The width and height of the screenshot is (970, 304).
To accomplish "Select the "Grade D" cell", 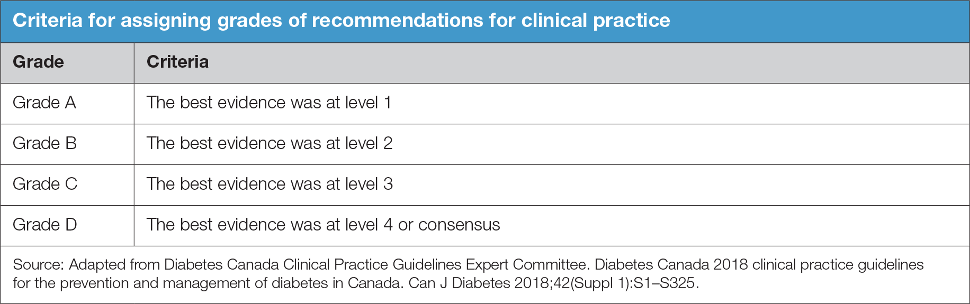I will (x=45, y=225).
